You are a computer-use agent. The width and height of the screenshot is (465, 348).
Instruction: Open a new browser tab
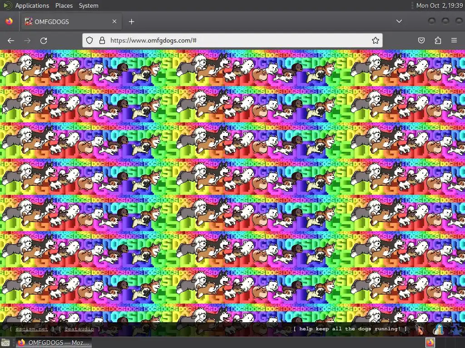pyautogui.click(x=131, y=22)
